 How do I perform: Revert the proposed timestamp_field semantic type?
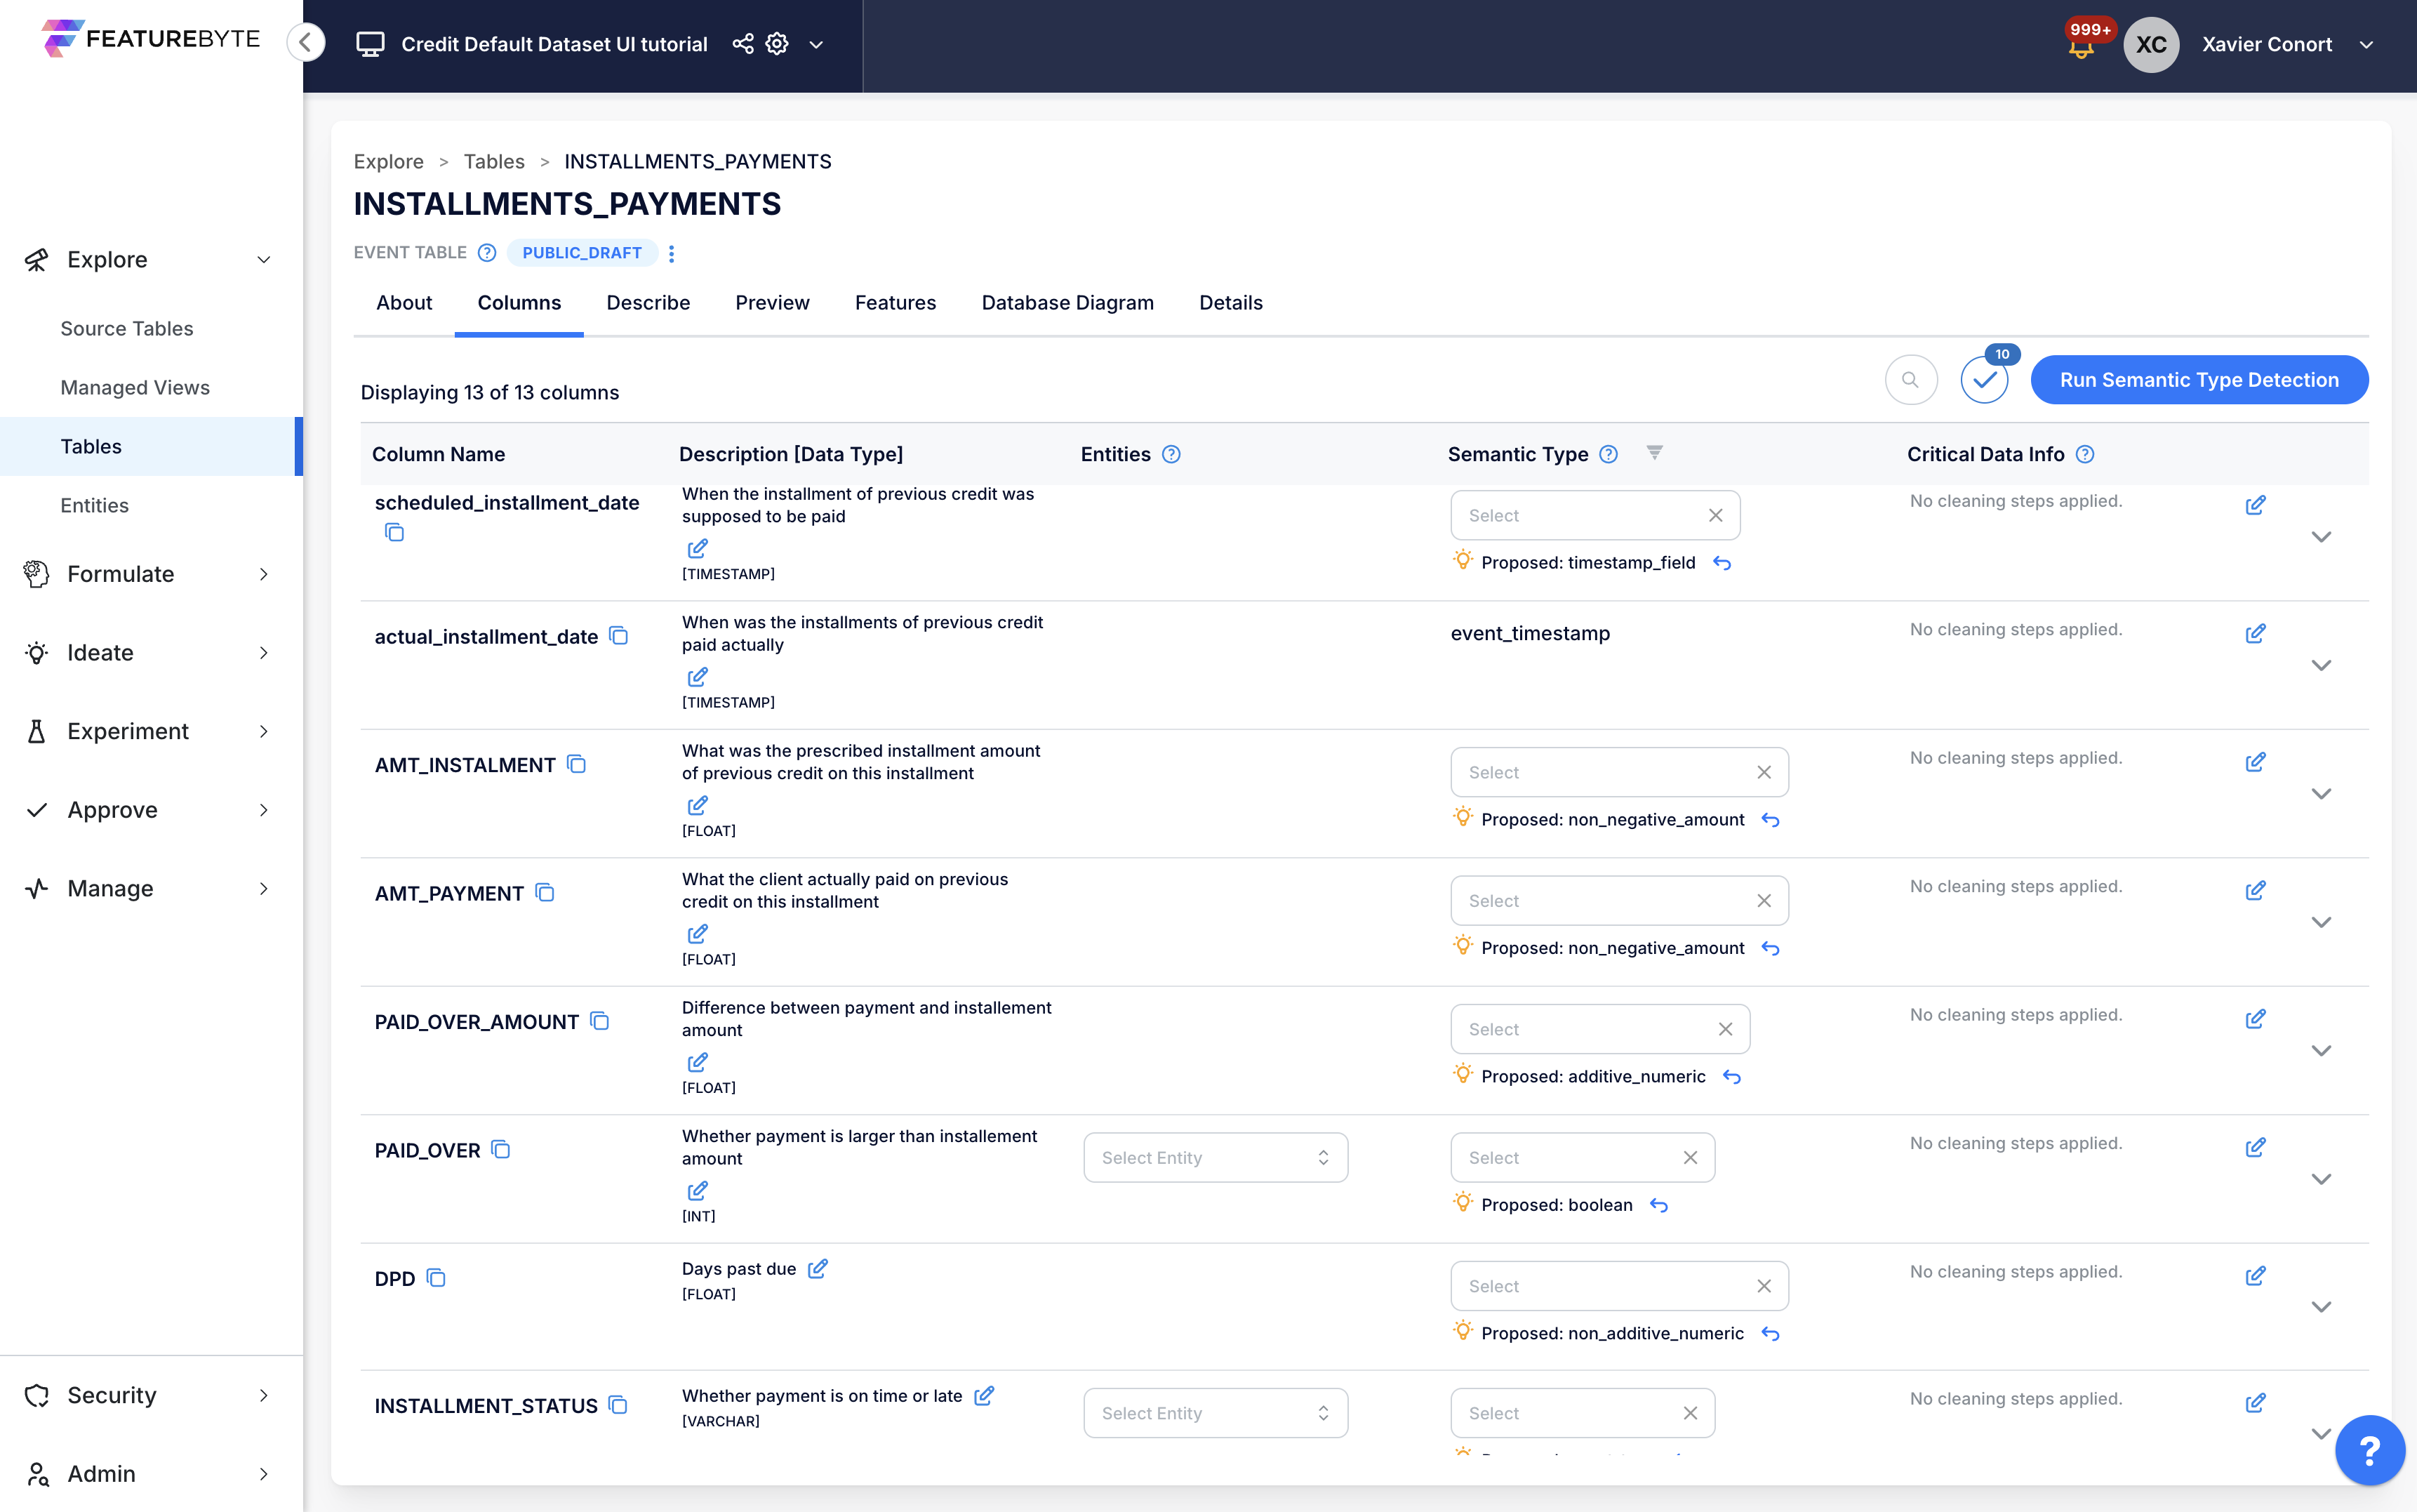click(1724, 563)
